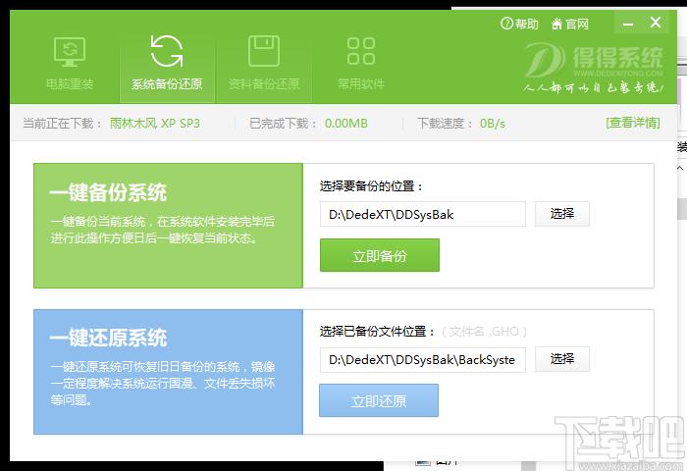687x471 pixels.
Task: Minimize the 得得系统 window
Action: (628, 23)
